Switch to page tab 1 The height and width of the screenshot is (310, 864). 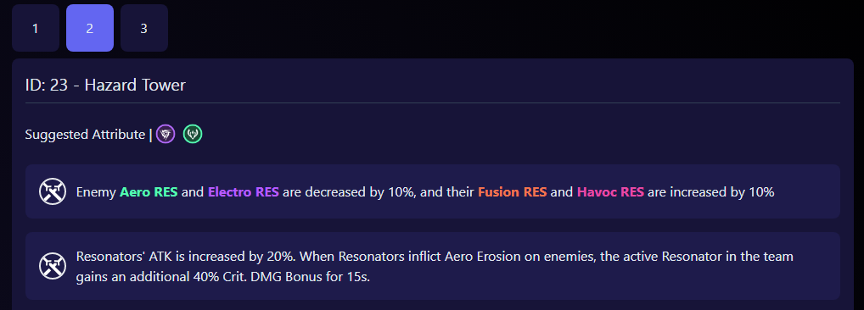point(36,28)
